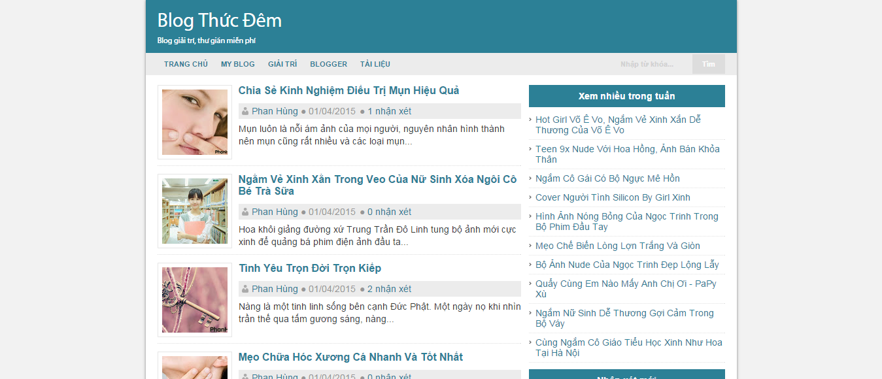This screenshot has height=379, width=882.
Task: Go to the TRANG CHỦ menu item
Action: (186, 64)
